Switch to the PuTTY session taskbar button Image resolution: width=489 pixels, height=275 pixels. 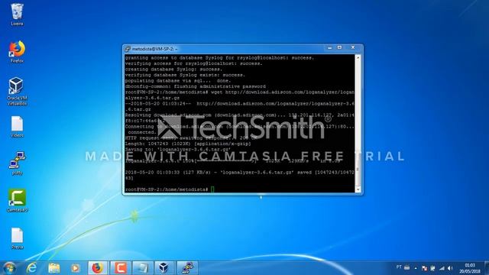[x=187, y=268]
